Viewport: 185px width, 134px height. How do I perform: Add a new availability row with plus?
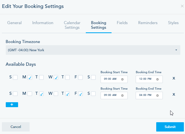12,105
